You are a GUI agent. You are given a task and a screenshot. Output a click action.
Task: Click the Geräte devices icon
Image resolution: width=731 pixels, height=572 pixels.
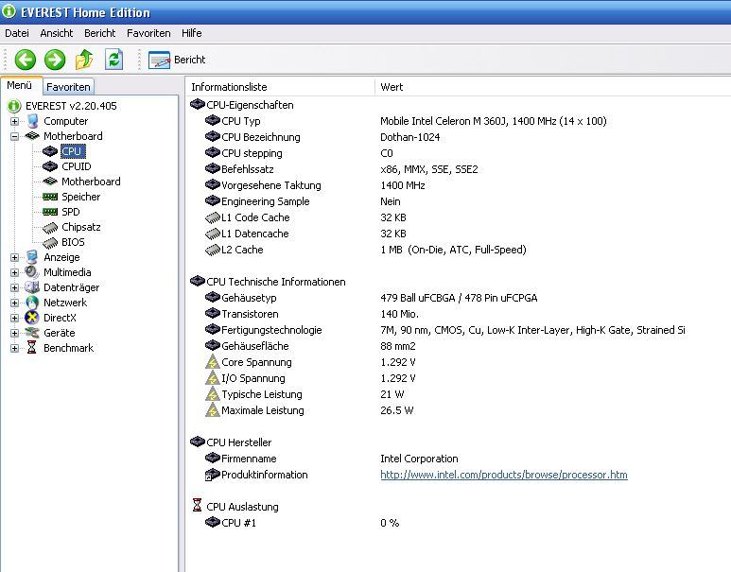tap(32, 333)
